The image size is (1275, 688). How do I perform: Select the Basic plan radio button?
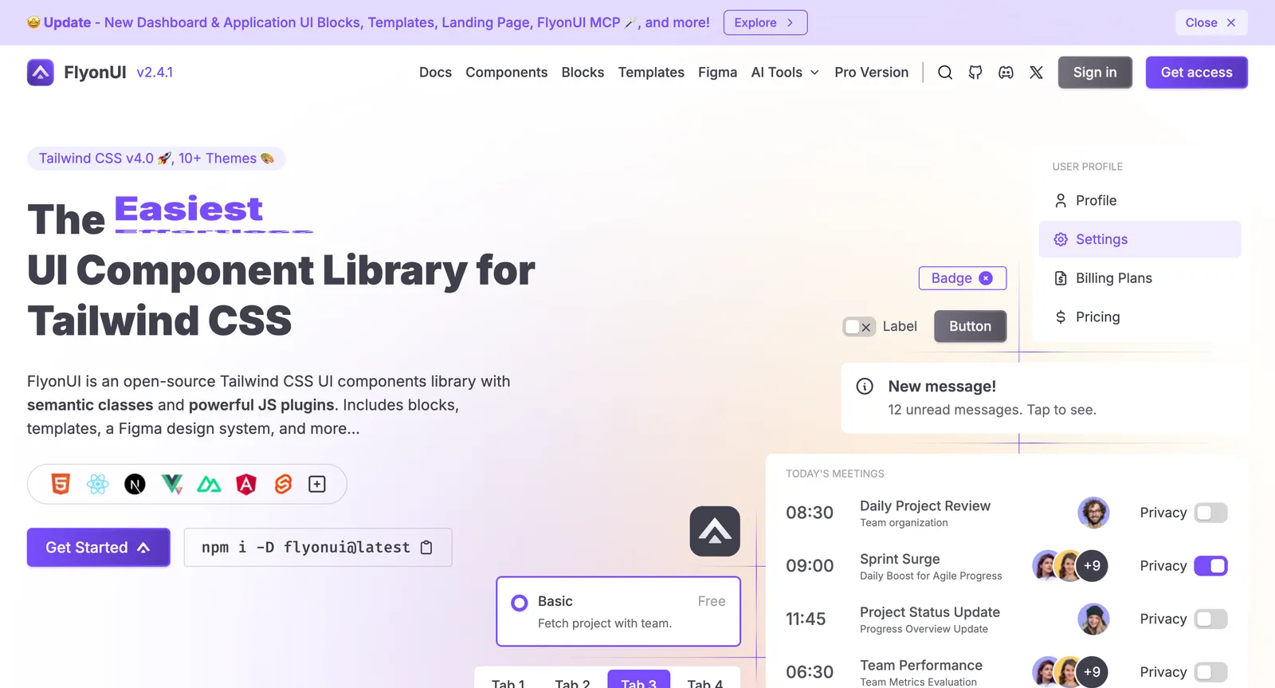520,603
